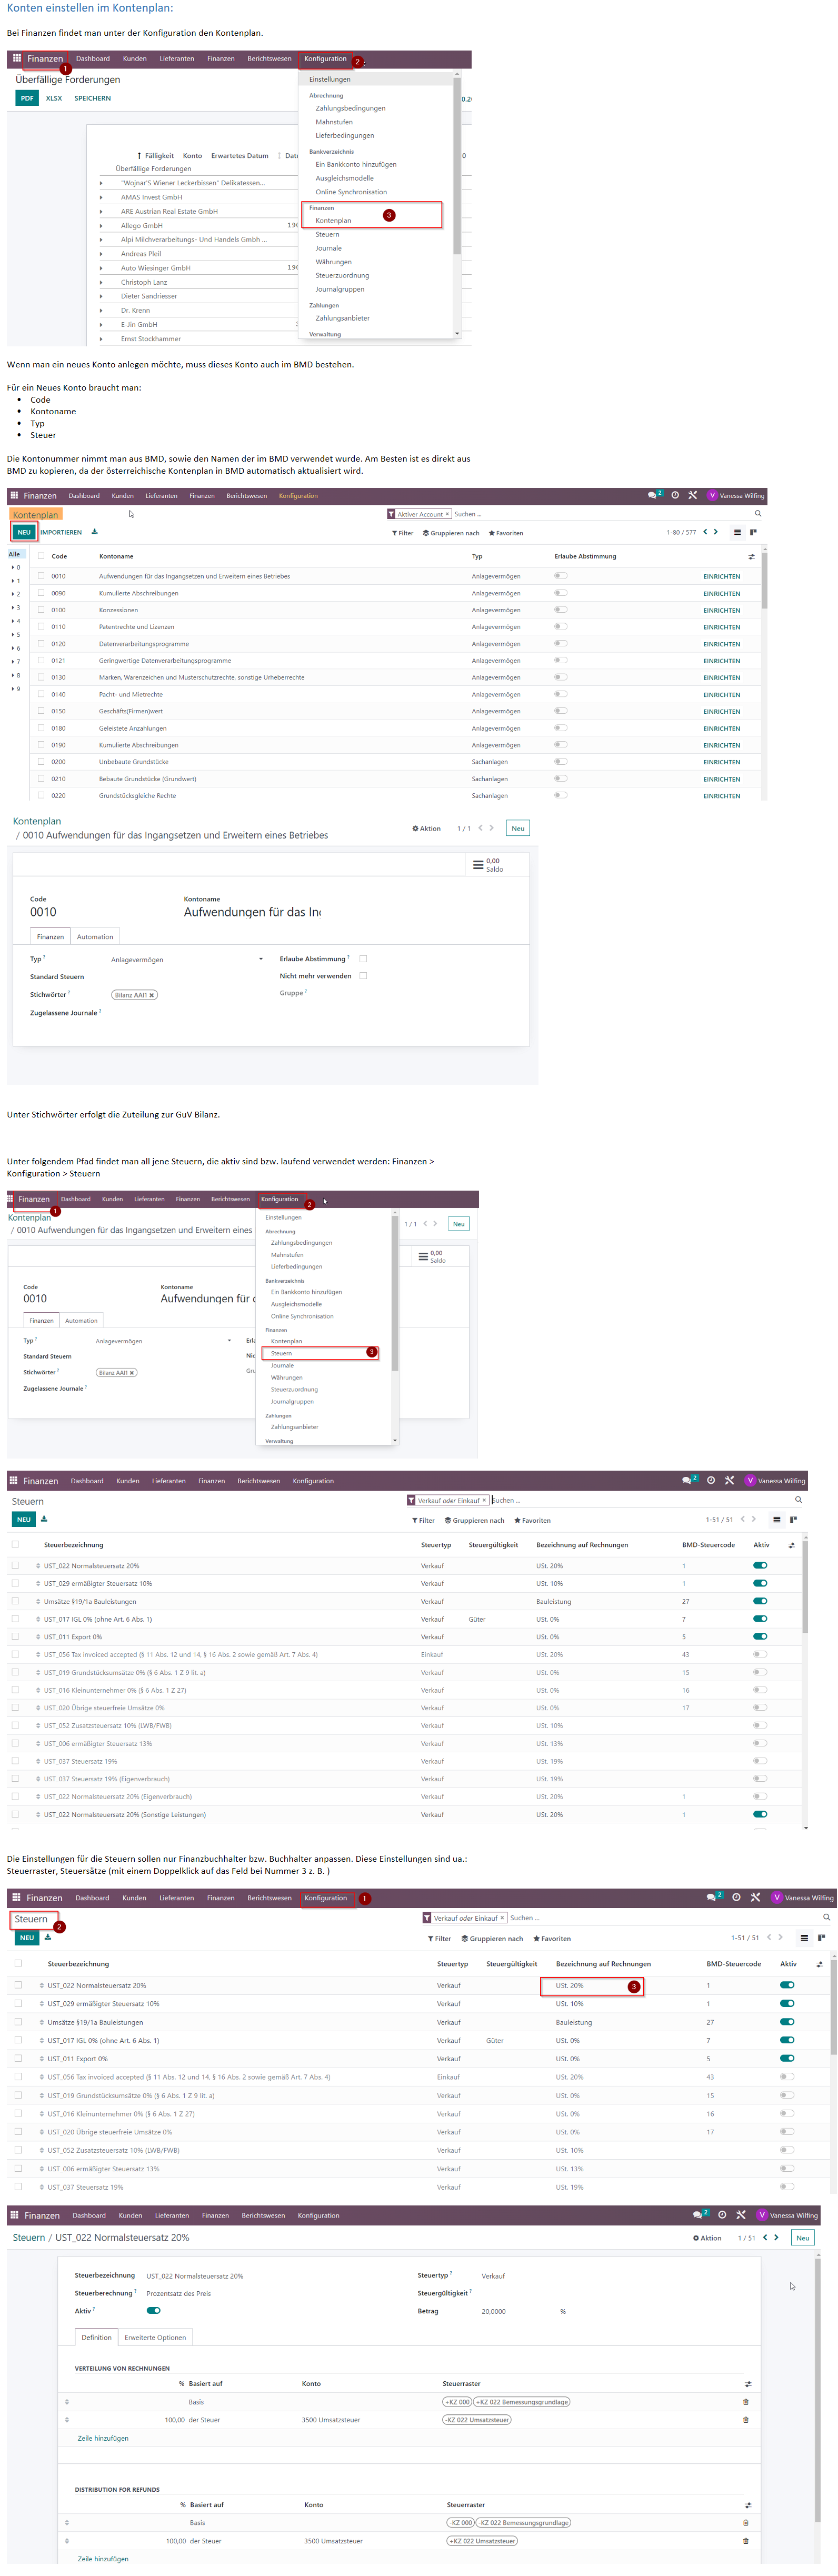The width and height of the screenshot is (838, 2576).
Task: Click Zeile hinzufügen under Verteilung von Rechnungen
Action: (x=103, y=2439)
